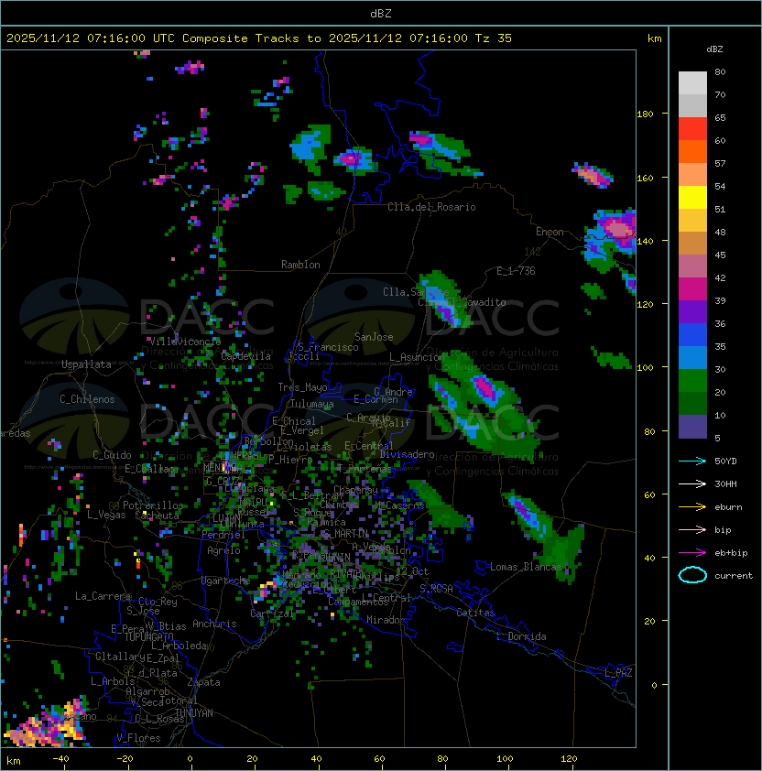Select the red 60–65 dBZ swatch
The image size is (762, 771).
click(x=692, y=129)
